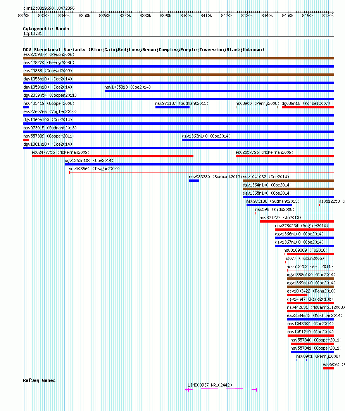
Task: Click esv1003422 (Pang2010) label
Action: point(311,291)
